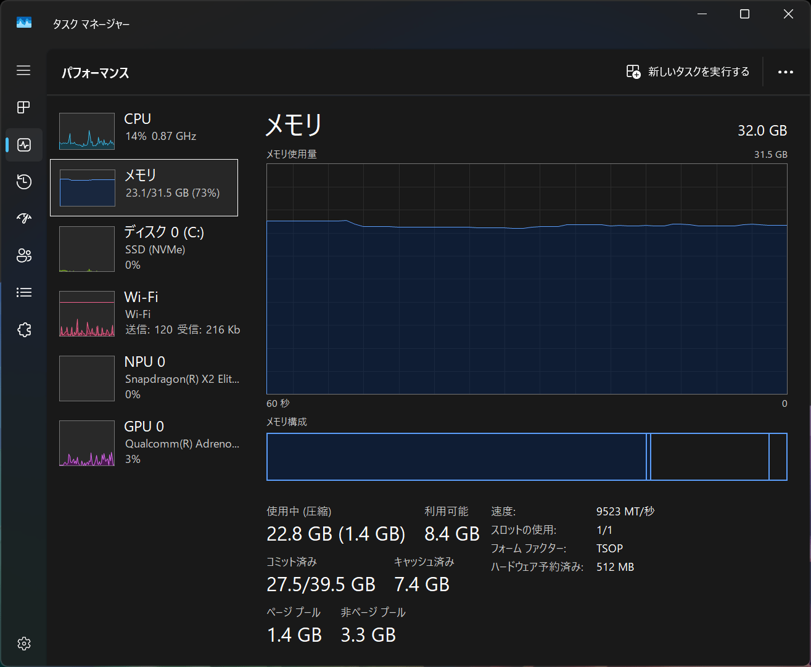Click the 7.4 GB cached value
The width and height of the screenshot is (811, 667).
point(422,584)
